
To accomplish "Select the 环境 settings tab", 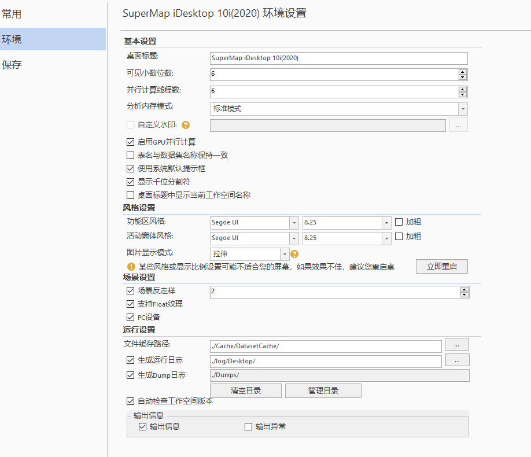I will click(x=53, y=39).
